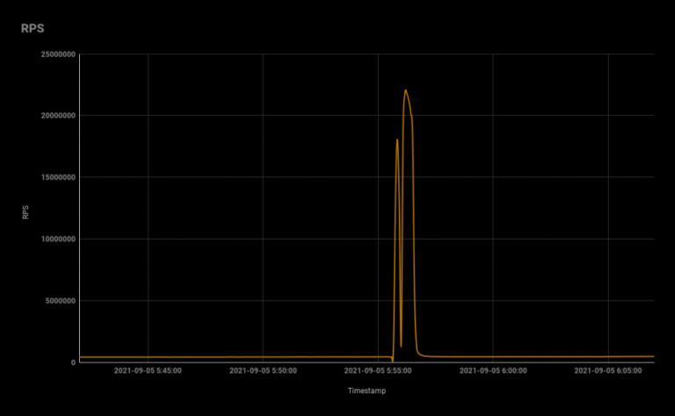Click the 2021-09-05 5:45:00 timestamp label
This screenshot has height=416, width=675.
pos(148,371)
